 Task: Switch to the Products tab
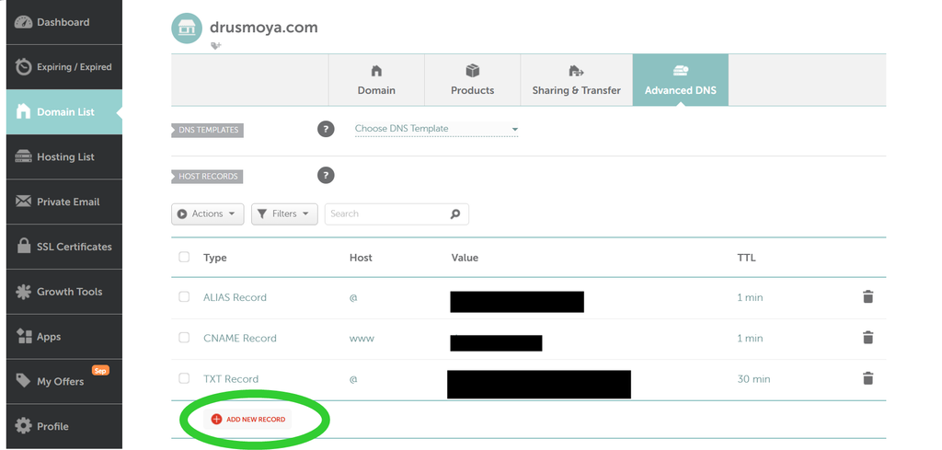coord(472,80)
